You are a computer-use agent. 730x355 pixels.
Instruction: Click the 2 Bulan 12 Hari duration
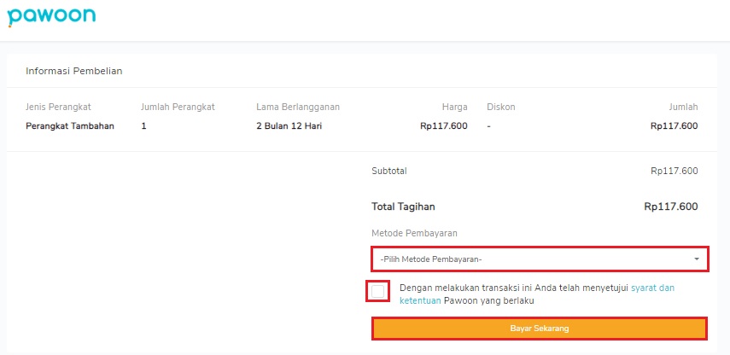tap(289, 126)
